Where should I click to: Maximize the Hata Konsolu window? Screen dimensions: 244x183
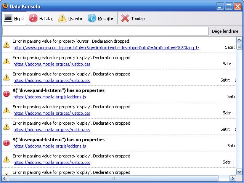point(229,6)
